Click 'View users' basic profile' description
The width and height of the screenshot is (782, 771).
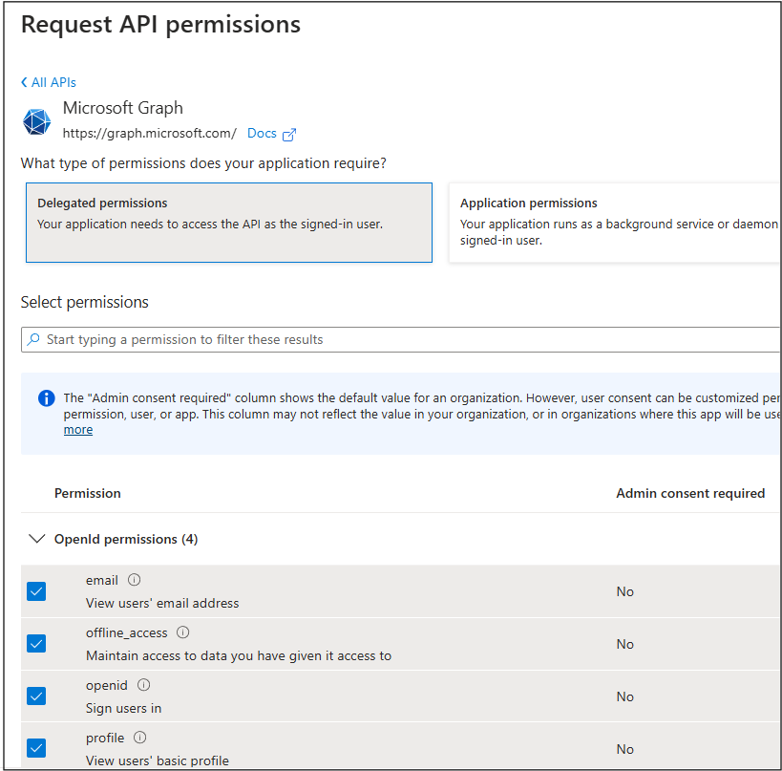point(158,760)
